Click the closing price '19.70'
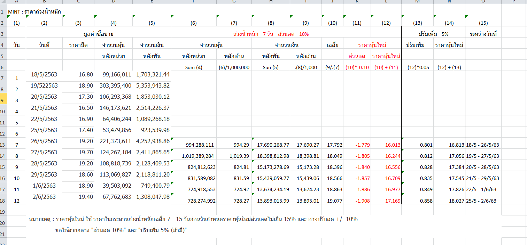 pos(86,152)
